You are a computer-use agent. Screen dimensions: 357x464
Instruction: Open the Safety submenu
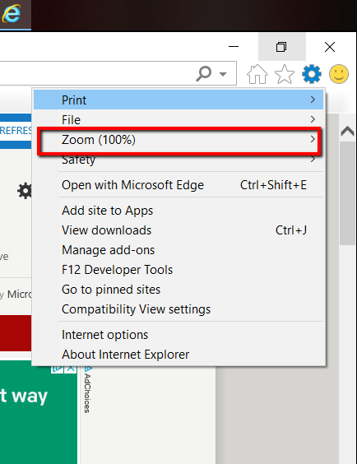(178, 160)
